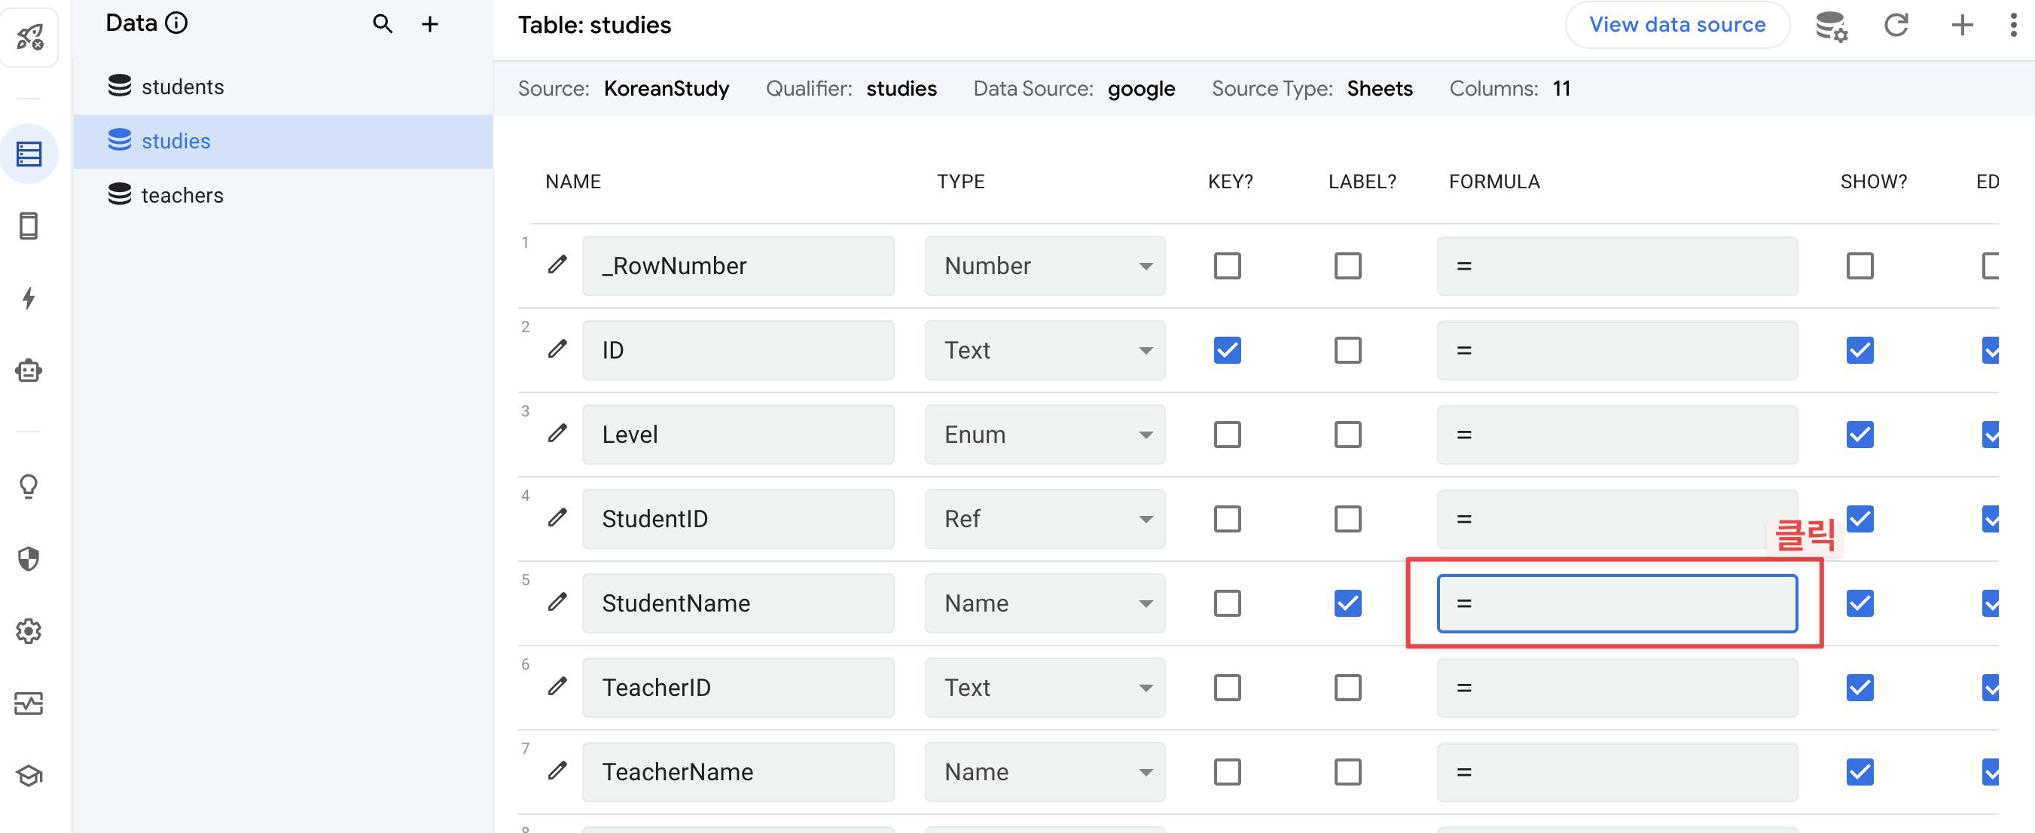Open the Security shield section
Screen dimensions: 2035x833
tap(29, 559)
